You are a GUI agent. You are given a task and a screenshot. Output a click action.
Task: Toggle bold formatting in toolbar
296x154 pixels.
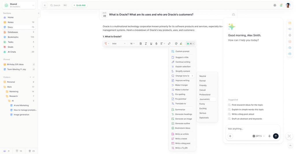tap(141, 44)
